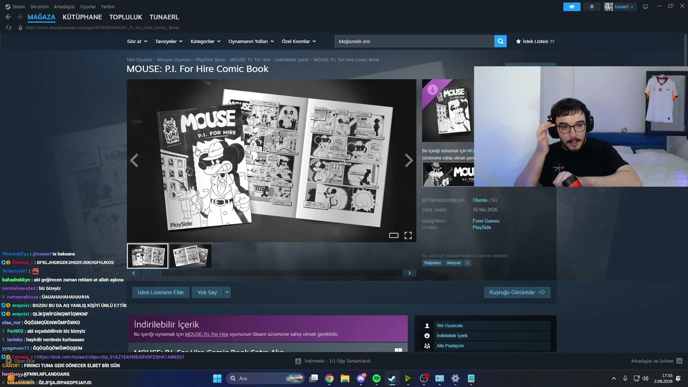Go back with the Steam back arrow
688x387 pixels.
click(8, 17)
